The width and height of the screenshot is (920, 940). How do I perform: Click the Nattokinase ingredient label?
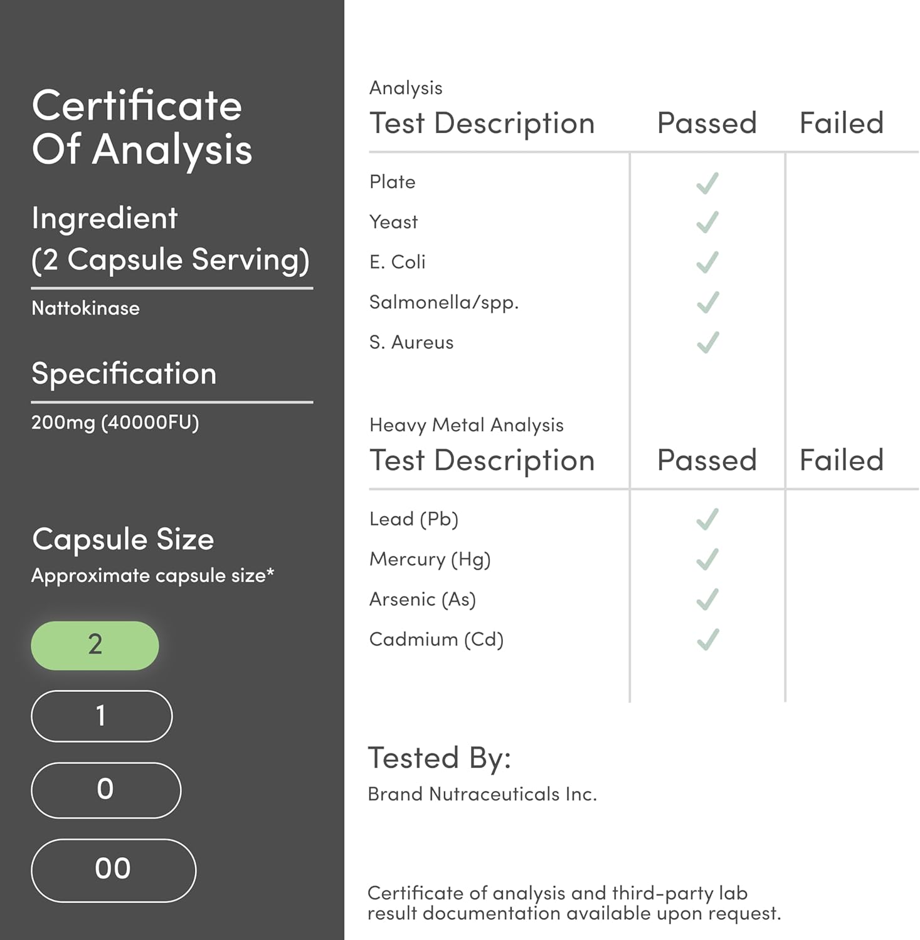(86, 308)
